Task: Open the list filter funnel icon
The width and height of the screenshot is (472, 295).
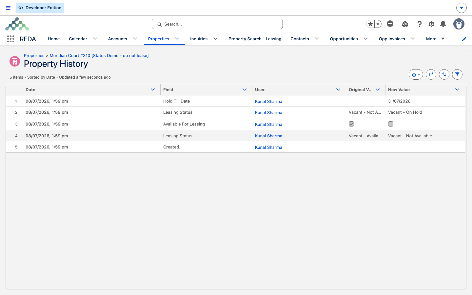Action: (457, 74)
